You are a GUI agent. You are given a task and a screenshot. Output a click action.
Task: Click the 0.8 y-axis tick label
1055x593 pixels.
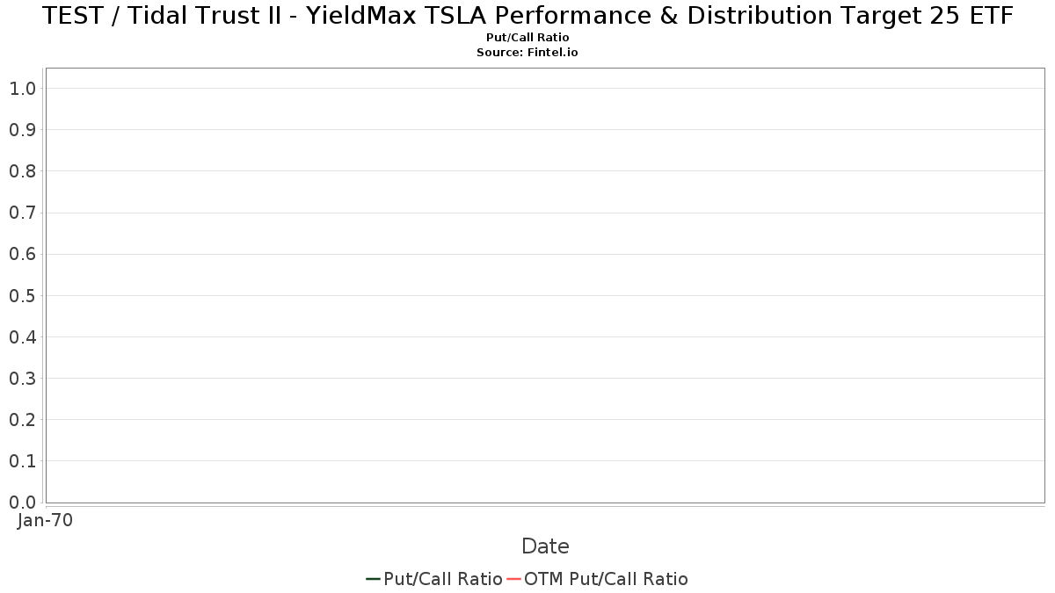click(x=22, y=170)
